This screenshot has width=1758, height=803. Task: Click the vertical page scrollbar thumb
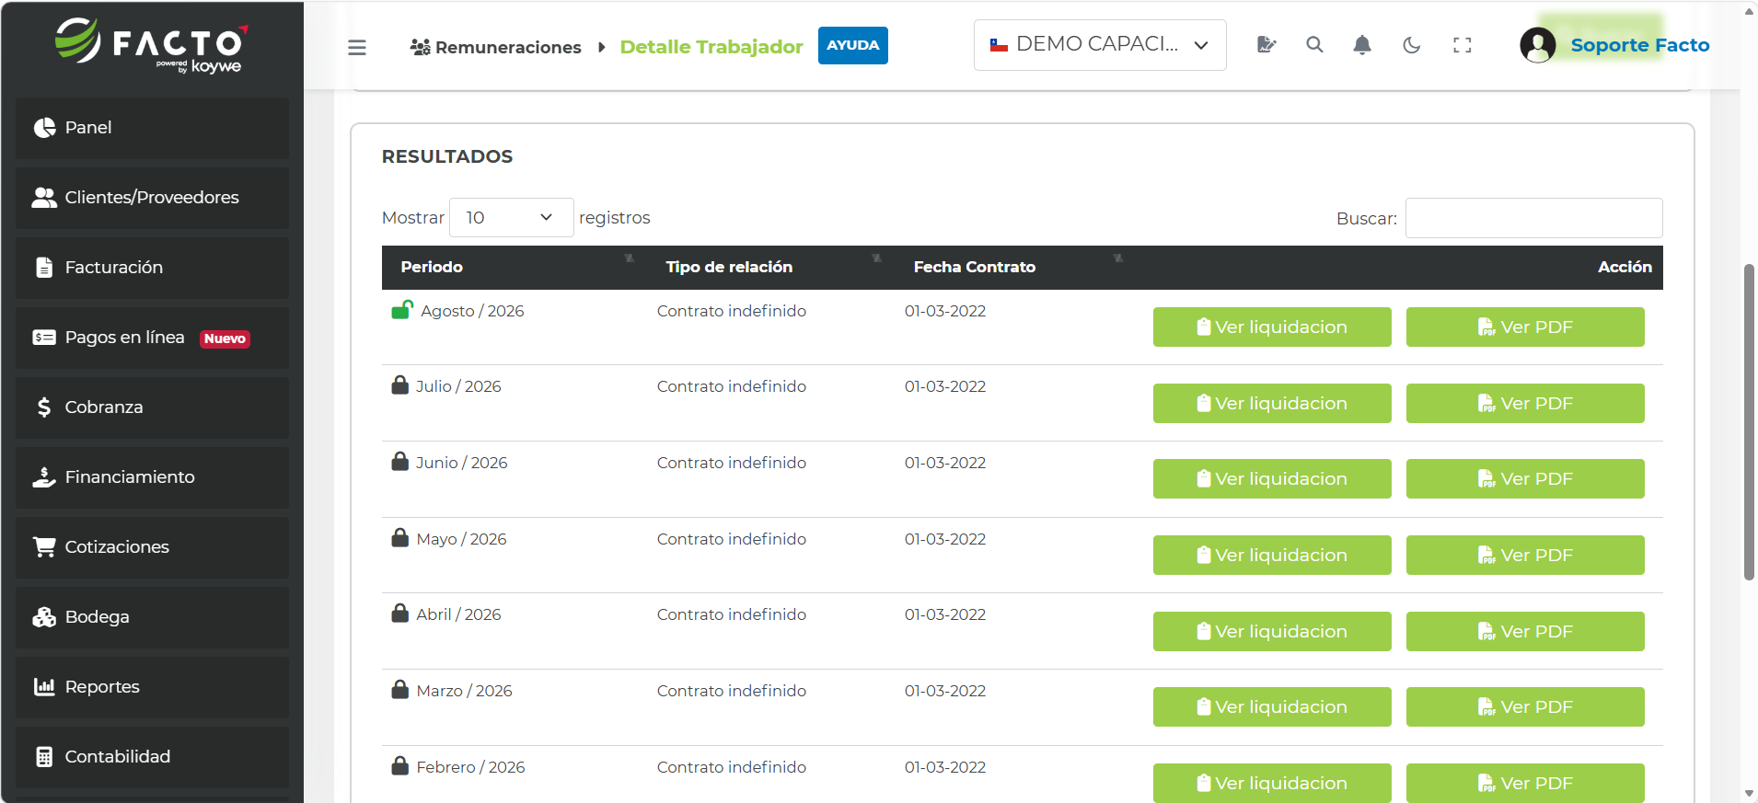pos(1749,422)
